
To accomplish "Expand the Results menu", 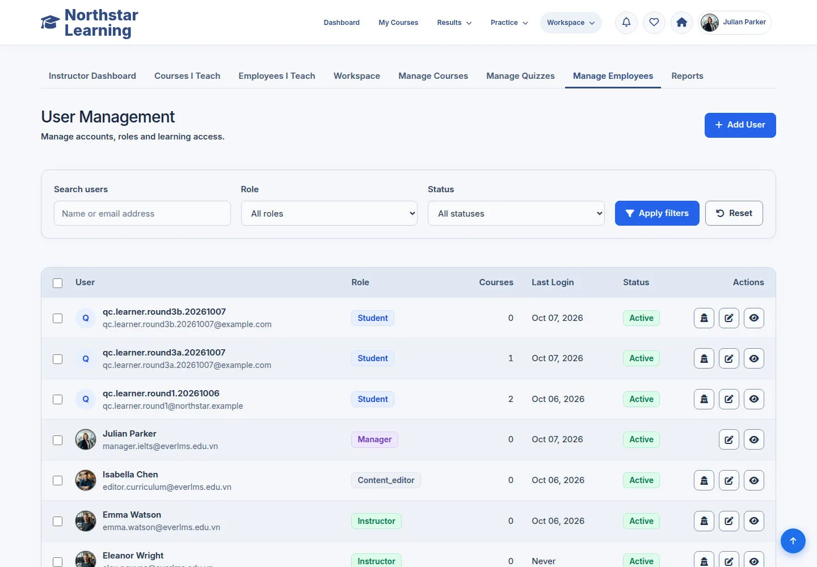I will [454, 23].
